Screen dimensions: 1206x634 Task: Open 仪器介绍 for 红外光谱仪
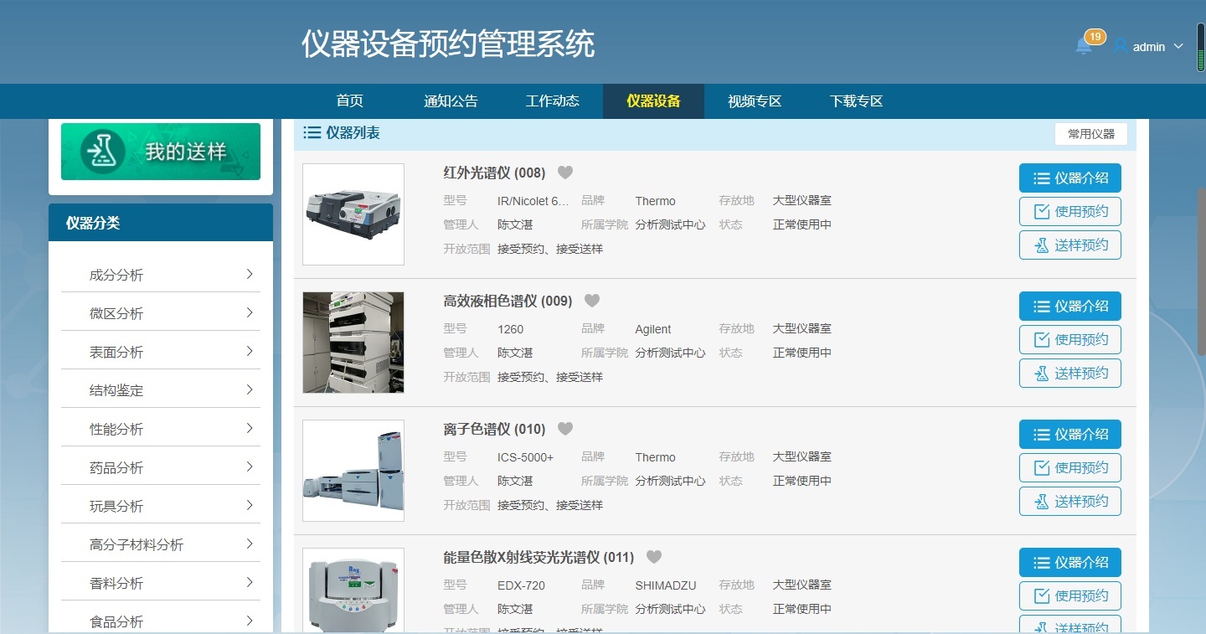(x=1069, y=178)
